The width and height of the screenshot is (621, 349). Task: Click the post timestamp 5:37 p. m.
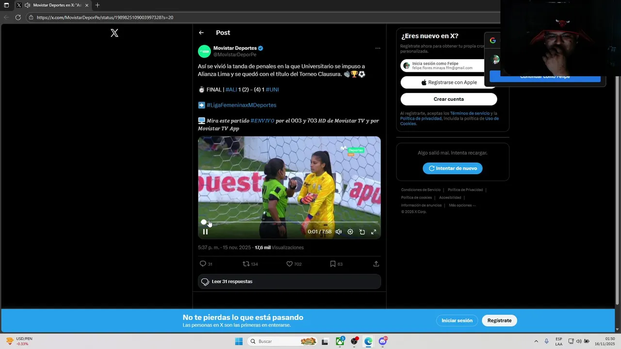[x=224, y=247]
